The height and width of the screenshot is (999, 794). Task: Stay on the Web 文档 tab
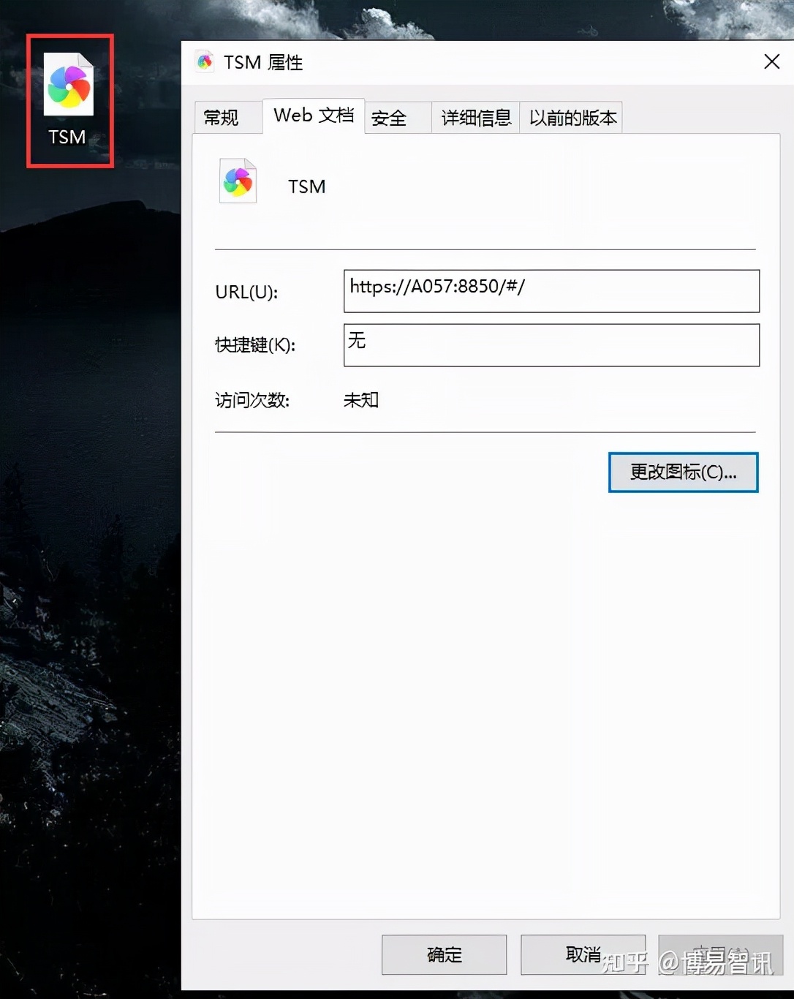[x=313, y=116]
